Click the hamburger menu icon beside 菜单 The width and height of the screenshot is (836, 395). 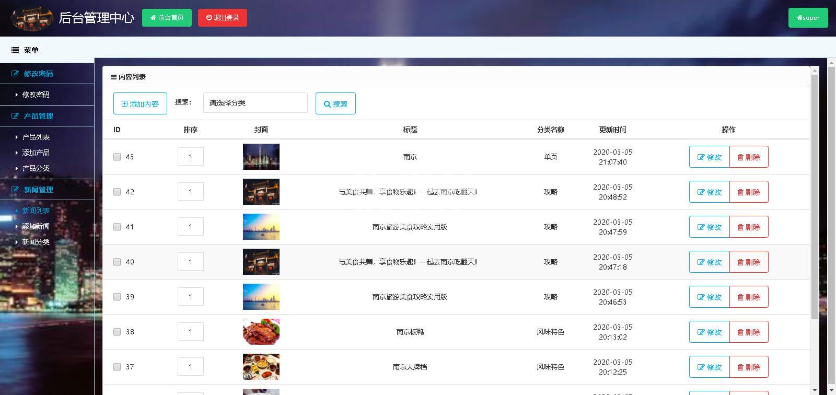click(15, 50)
